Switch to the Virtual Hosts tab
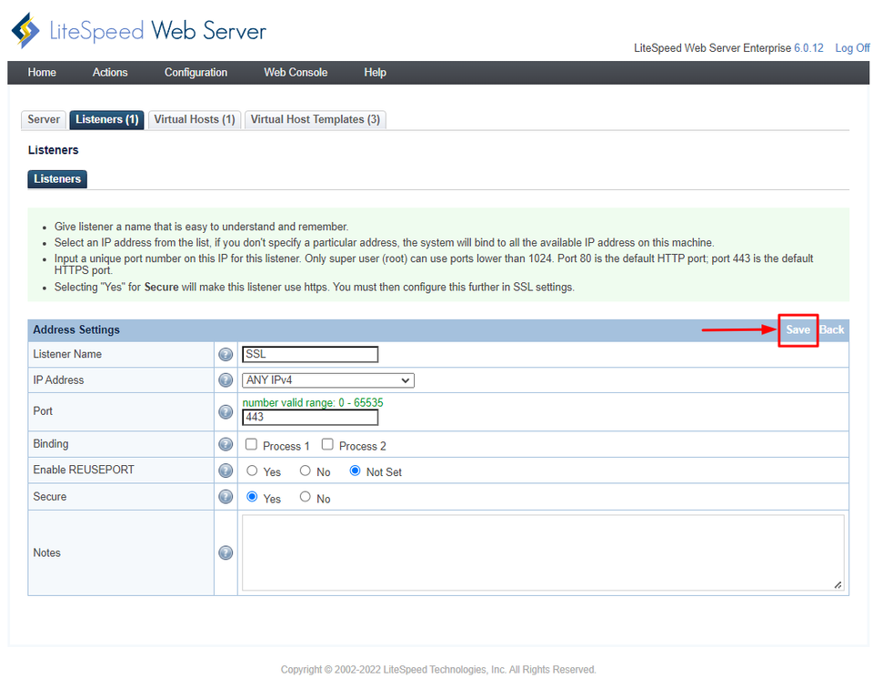Screen dimensions: 873x688 point(195,119)
